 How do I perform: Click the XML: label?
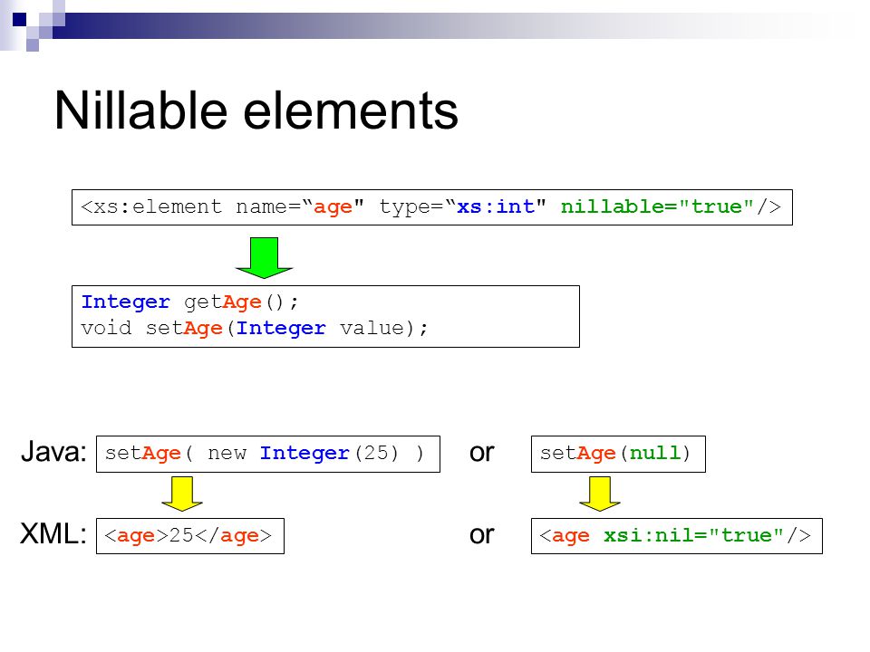(x=53, y=534)
